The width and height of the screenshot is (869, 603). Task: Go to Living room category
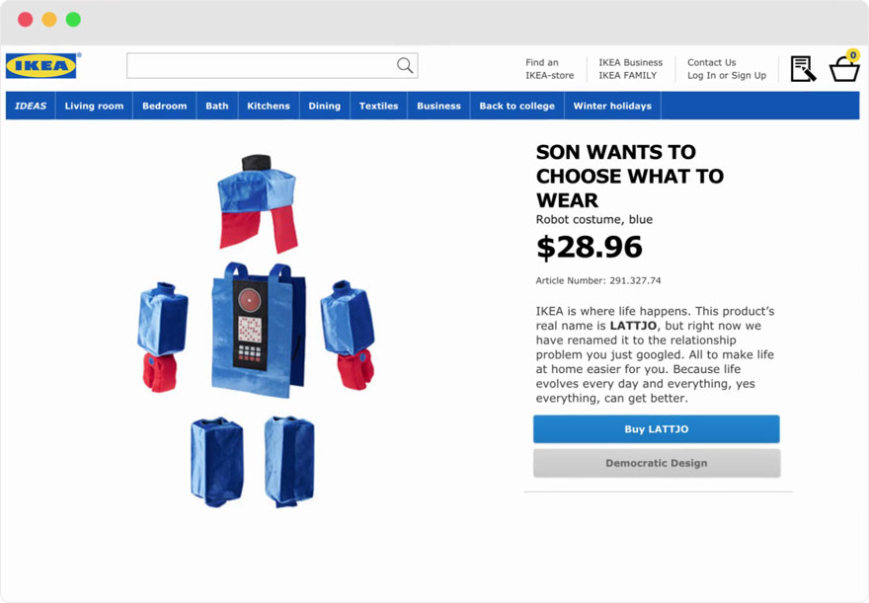coord(94,106)
